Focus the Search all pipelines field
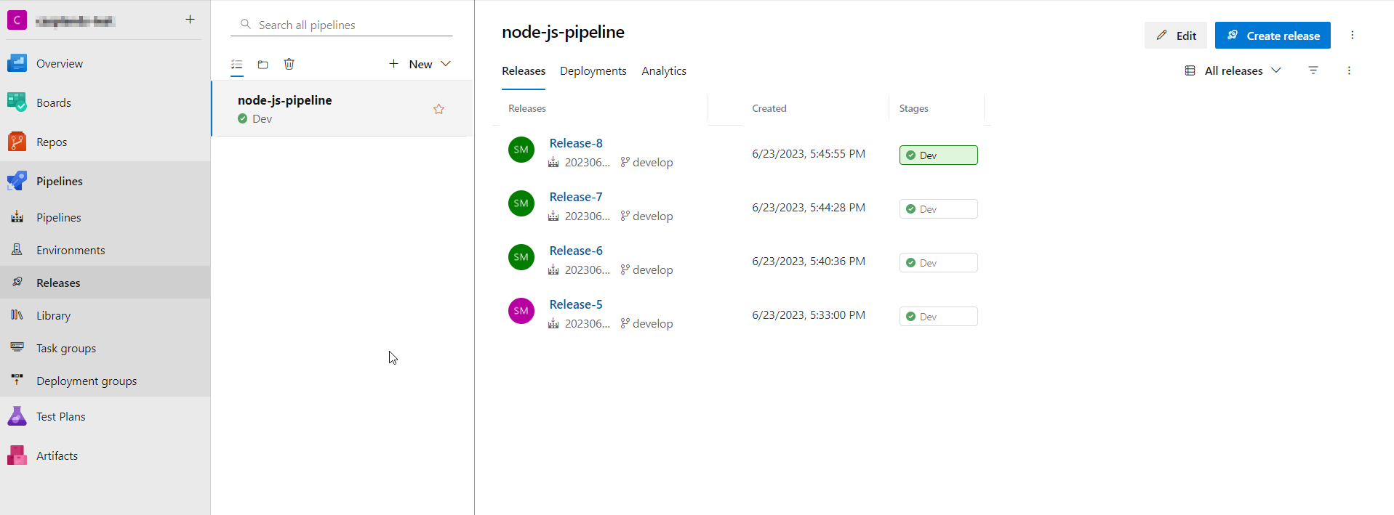This screenshot has width=1394, height=515. (342, 25)
